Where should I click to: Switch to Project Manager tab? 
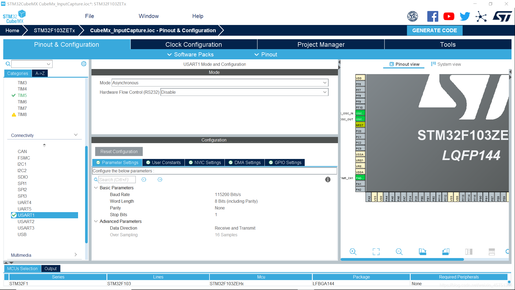(x=321, y=44)
